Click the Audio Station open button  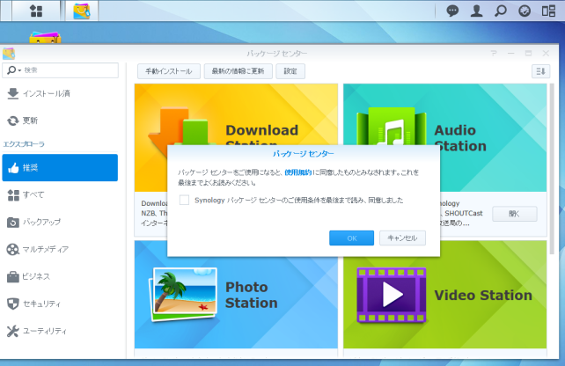point(515,214)
